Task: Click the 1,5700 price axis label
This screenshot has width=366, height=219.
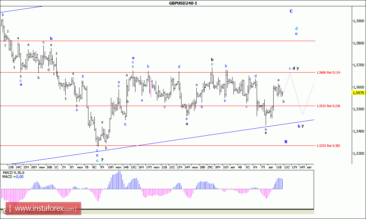Action: pos(358,65)
